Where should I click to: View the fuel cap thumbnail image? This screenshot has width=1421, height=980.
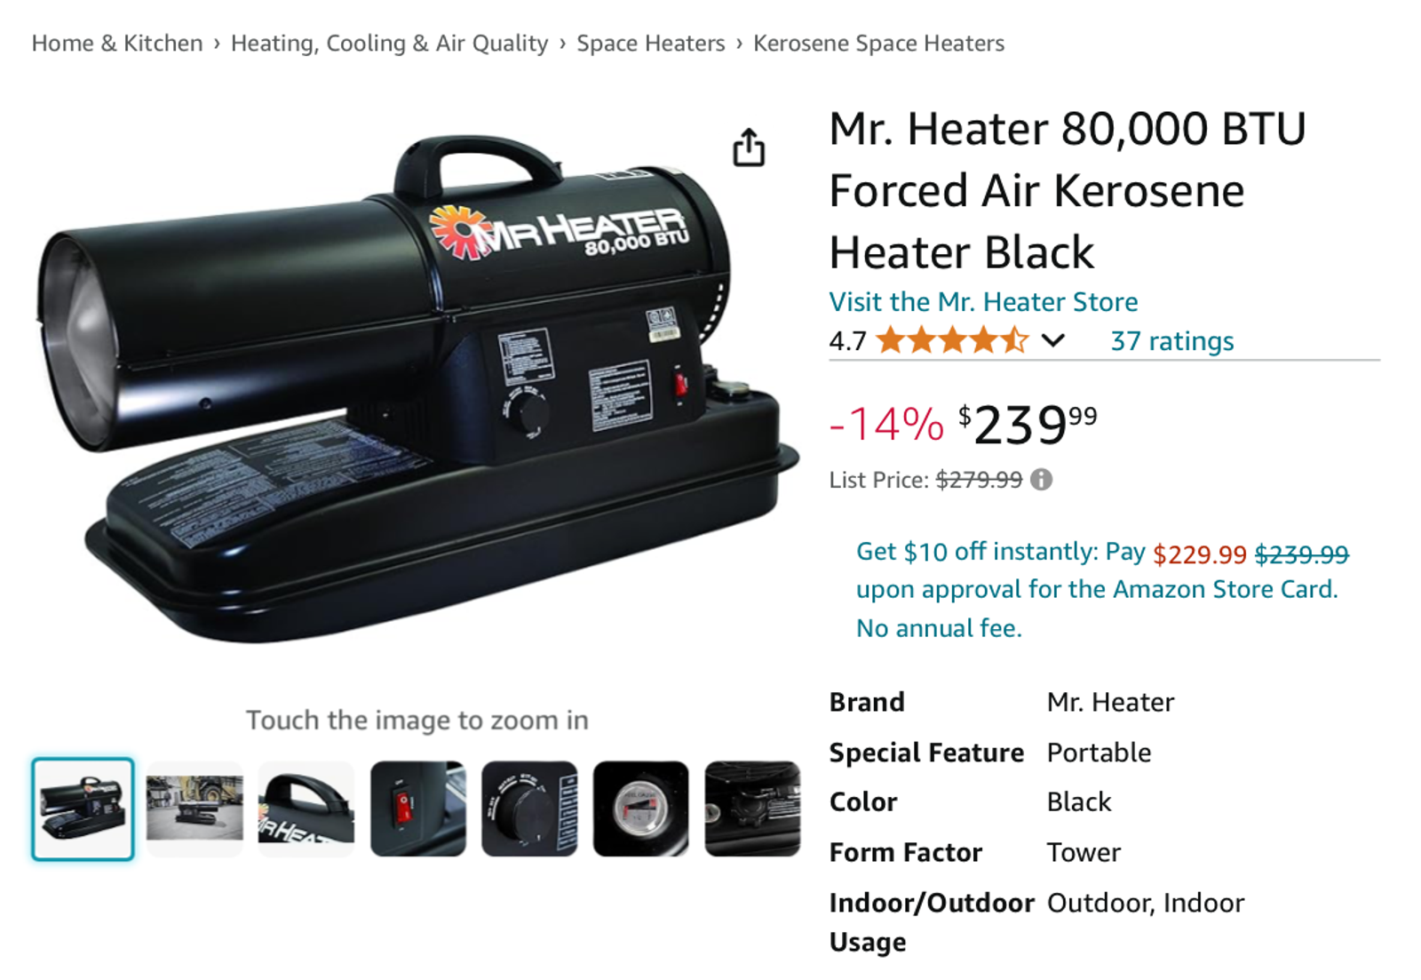coord(753,809)
